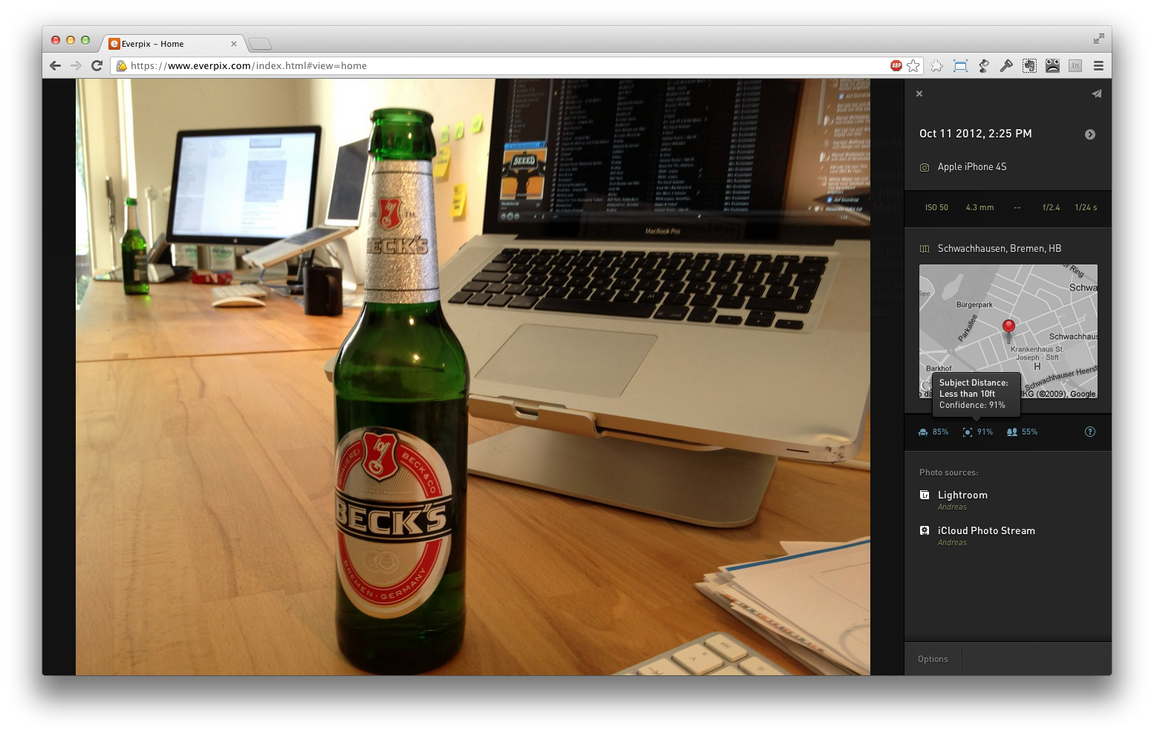
Task: Click the 'Photo sources:' heading
Action: pyautogui.click(x=949, y=472)
